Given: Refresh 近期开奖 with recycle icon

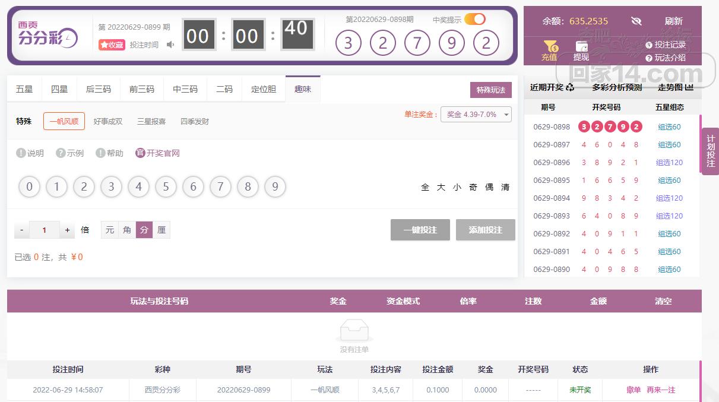Looking at the screenshot, I should tap(570, 87).
